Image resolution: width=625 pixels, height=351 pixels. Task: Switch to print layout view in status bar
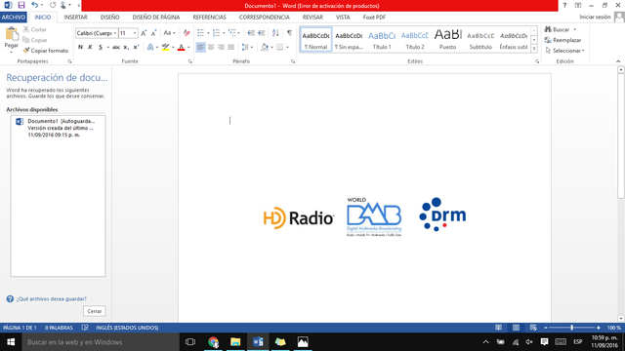pyautogui.click(x=516, y=328)
